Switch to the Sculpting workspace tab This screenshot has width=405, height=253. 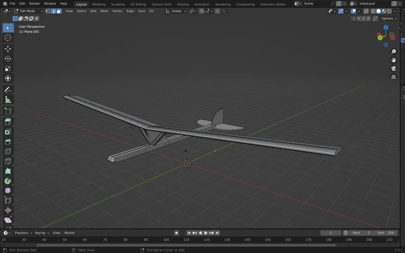click(118, 4)
